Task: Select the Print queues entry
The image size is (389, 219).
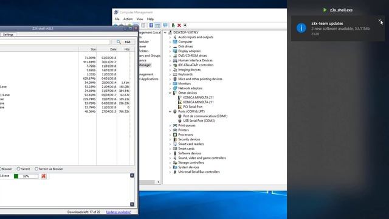Action: click(x=187, y=125)
